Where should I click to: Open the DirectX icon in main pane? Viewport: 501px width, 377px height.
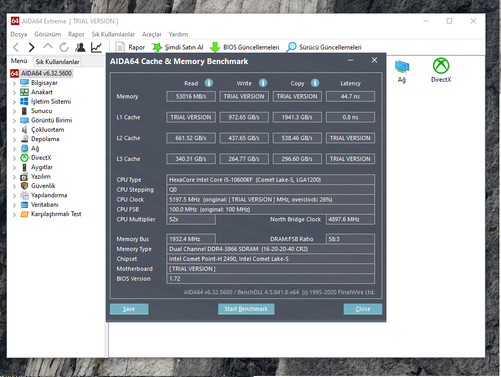(x=441, y=70)
